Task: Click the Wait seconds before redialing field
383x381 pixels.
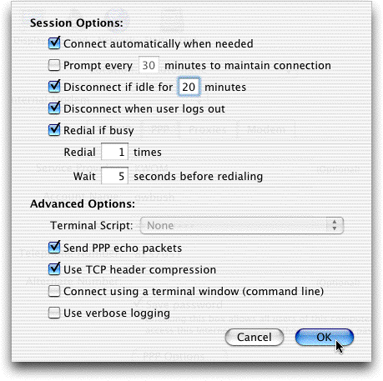Action: point(114,176)
